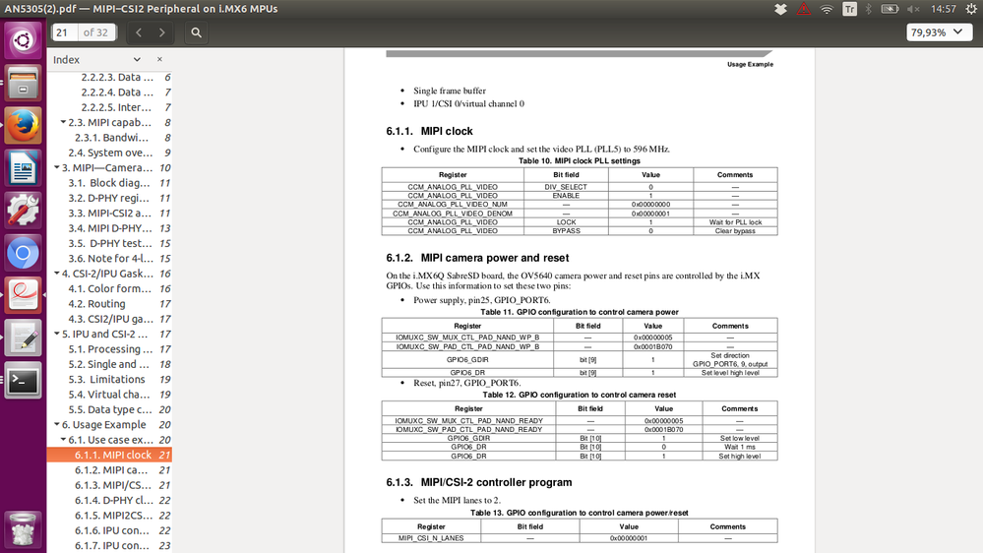The width and height of the screenshot is (983, 553).
Task: Click the 6.1.2. MIPI camera power heading
Action: (477, 258)
